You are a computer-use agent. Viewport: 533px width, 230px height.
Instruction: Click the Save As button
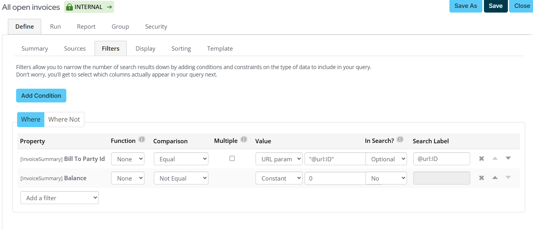pos(465,6)
